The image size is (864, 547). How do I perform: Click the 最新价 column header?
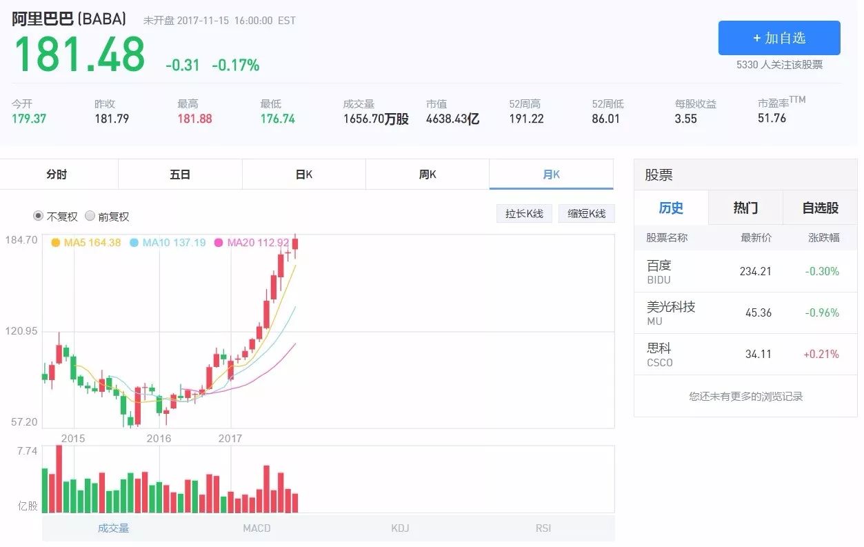click(x=756, y=238)
